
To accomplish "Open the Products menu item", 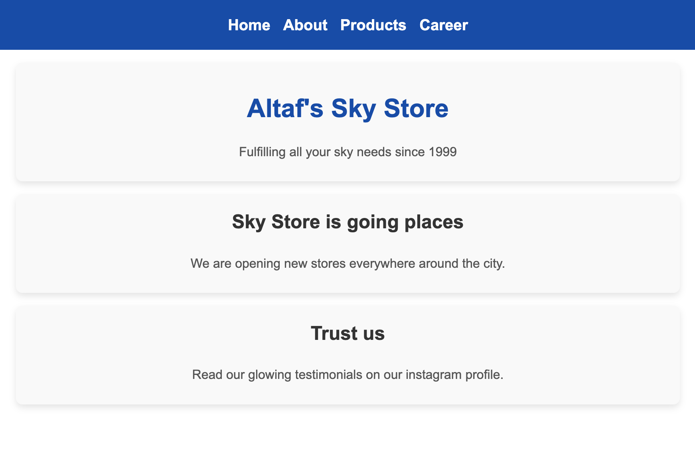I will coord(373,25).
